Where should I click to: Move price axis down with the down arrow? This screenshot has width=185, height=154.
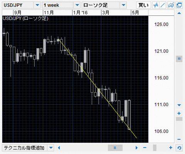point(179,105)
